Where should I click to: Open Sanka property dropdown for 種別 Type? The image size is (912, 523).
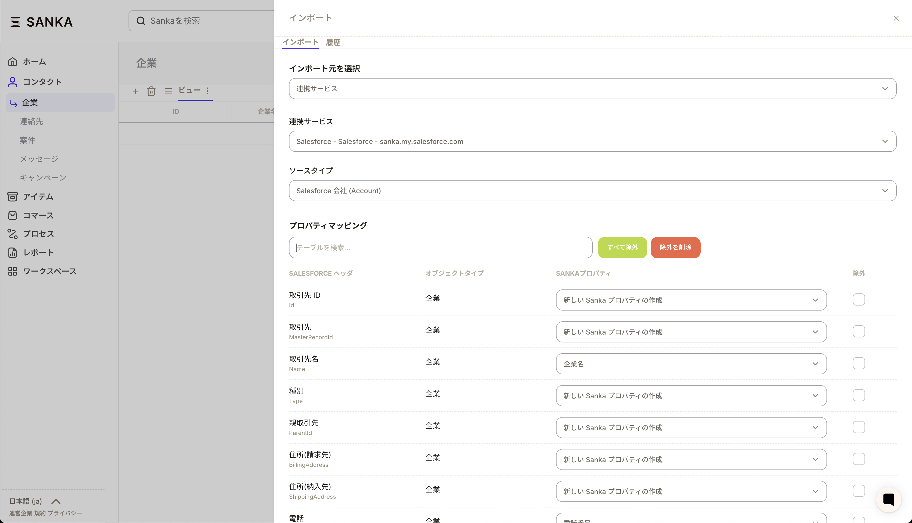coord(691,395)
